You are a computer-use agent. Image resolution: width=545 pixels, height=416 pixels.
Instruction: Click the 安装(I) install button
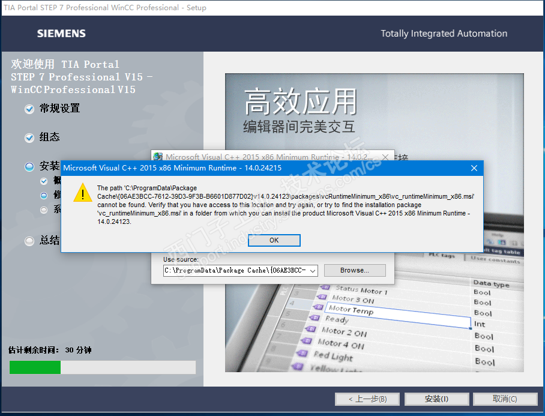click(436, 399)
